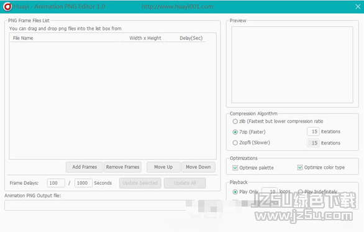
Task: Click the Add Frames button
Action: point(84,167)
